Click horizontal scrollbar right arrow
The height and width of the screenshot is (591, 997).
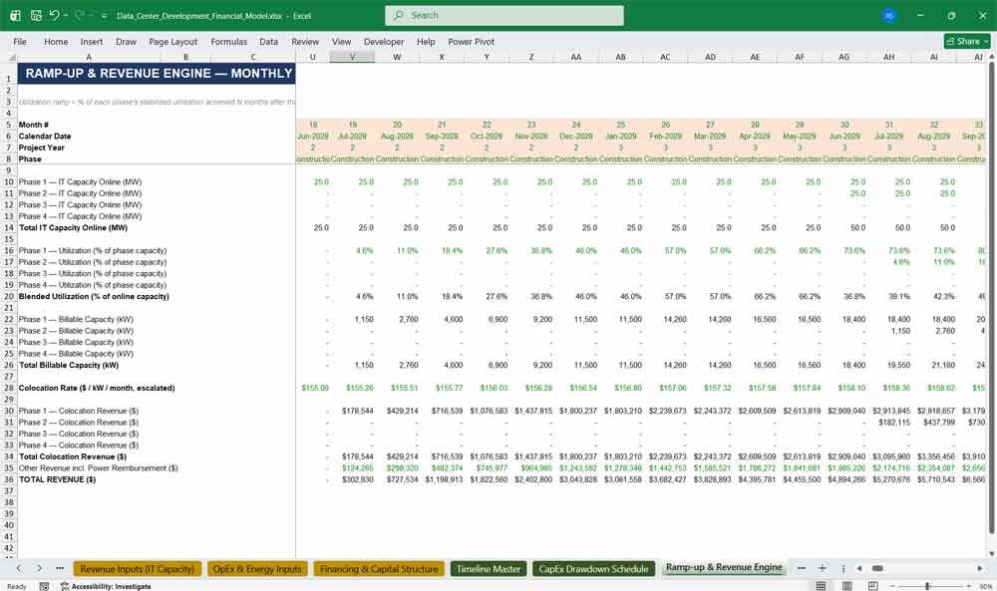980,568
